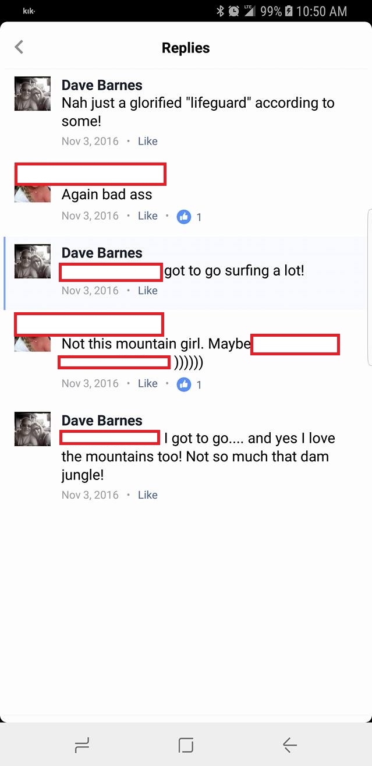Tap the "Again bad ass" commenter's avatar
This screenshot has height=766, width=372.
point(33,194)
